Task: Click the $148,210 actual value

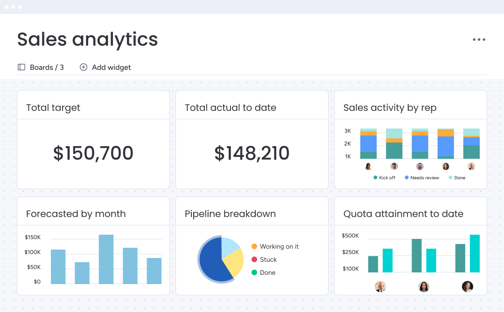Action: coord(252,153)
